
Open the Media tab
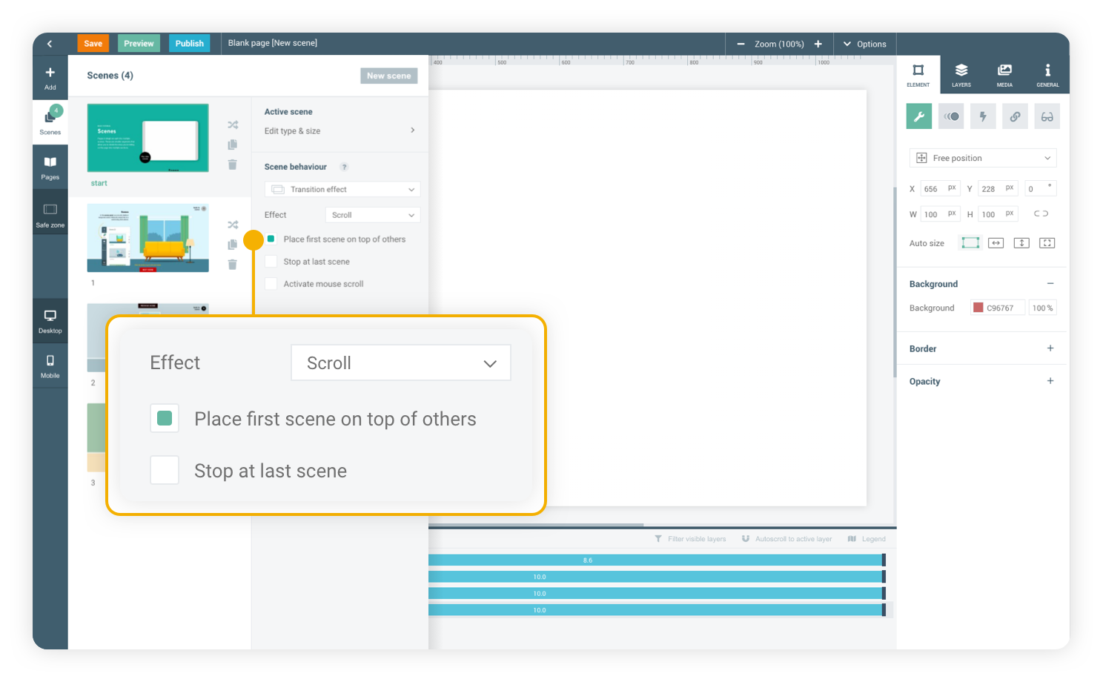click(1004, 74)
